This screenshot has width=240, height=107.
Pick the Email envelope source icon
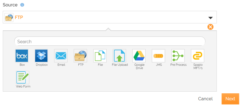tap(61, 56)
